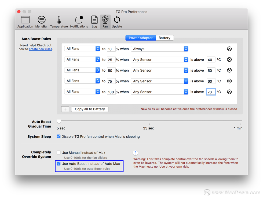Viewport: 263px width, 197px height.
Task: Open Any Sensor dropdown in 25% rule
Action: click(x=159, y=59)
